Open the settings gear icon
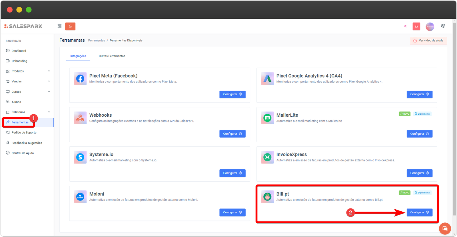The image size is (457, 237). 443,26
